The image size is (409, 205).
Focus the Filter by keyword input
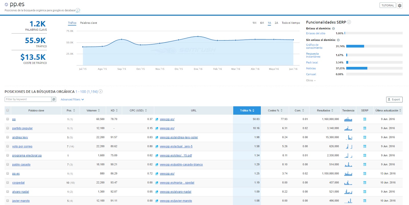point(28,99)
